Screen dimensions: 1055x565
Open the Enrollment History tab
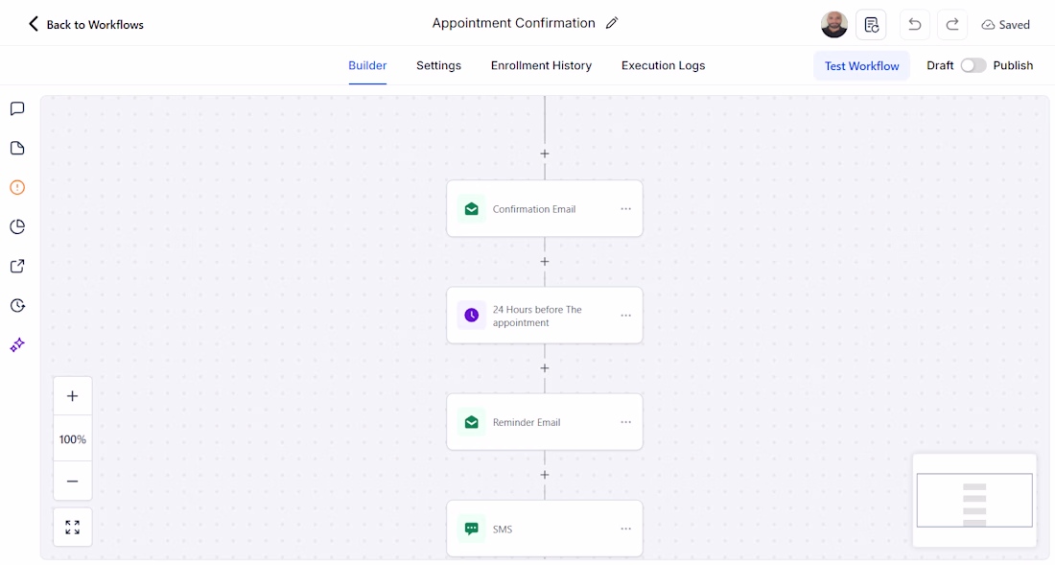[x=541, y=65]
